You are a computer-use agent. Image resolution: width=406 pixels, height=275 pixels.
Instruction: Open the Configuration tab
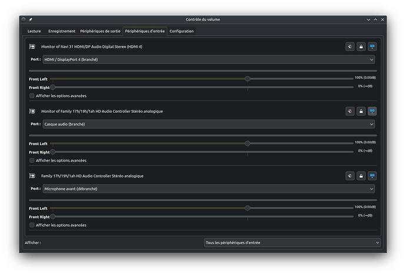tap(181, 31)
